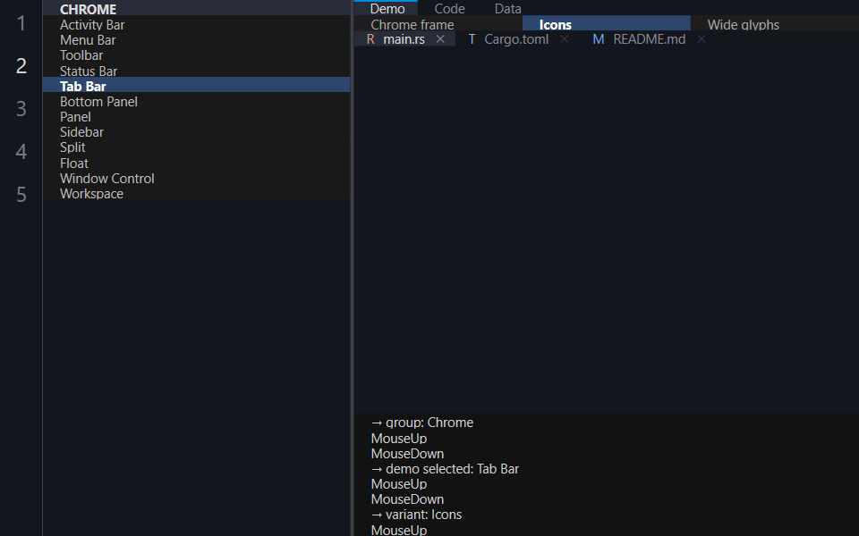Select activity bar item 4
The image size is (859, 536).
[x=21, y=152]
